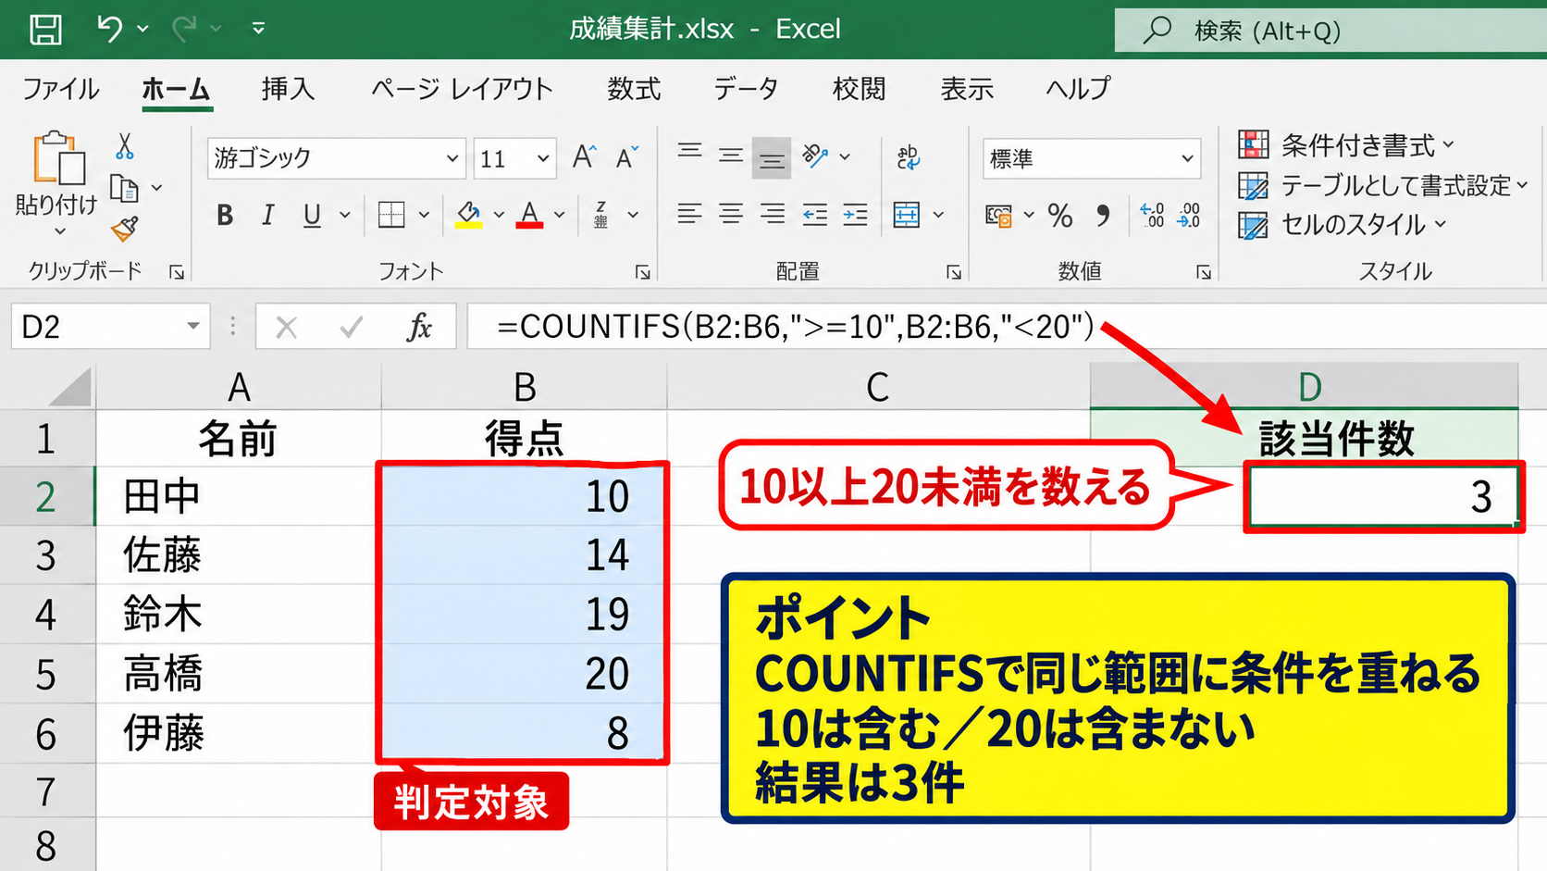Click the decrease indent icon
Screen dimensions: 1547x871
pyautogui.click(x=815, y=215)
